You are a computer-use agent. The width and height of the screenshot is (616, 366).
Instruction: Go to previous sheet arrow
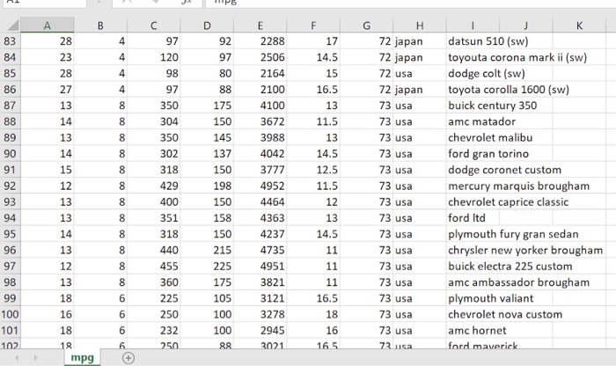pyautogui.click(x=17, y=358)
